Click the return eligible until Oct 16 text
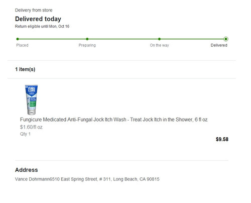 coord(42,26)
